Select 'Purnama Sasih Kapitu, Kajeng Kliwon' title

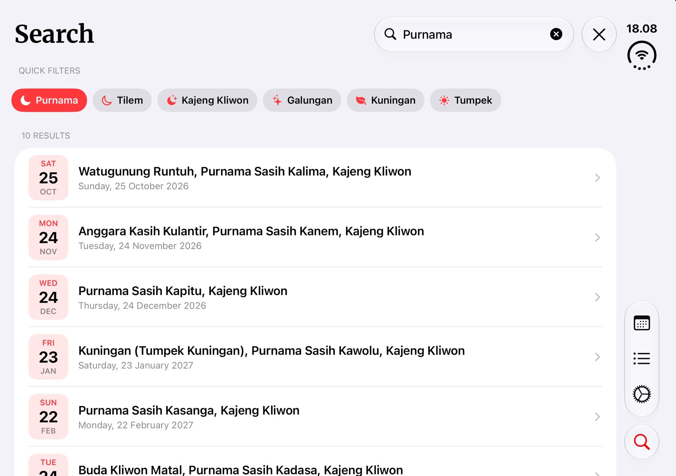(x=183, y=291)
